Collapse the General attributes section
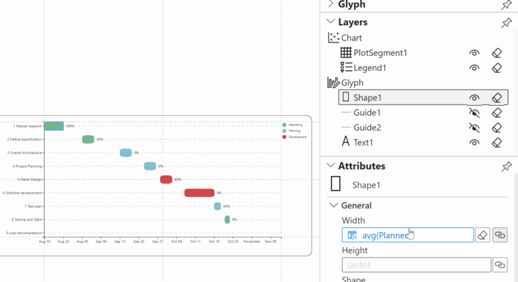 tap(333, 206)
